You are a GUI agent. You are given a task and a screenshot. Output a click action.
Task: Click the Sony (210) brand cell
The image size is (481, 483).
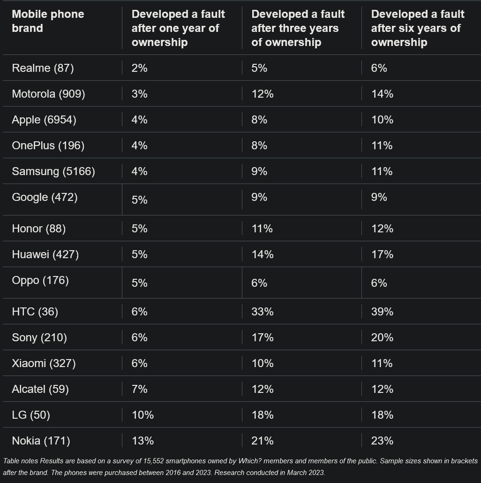click(39, 337)
